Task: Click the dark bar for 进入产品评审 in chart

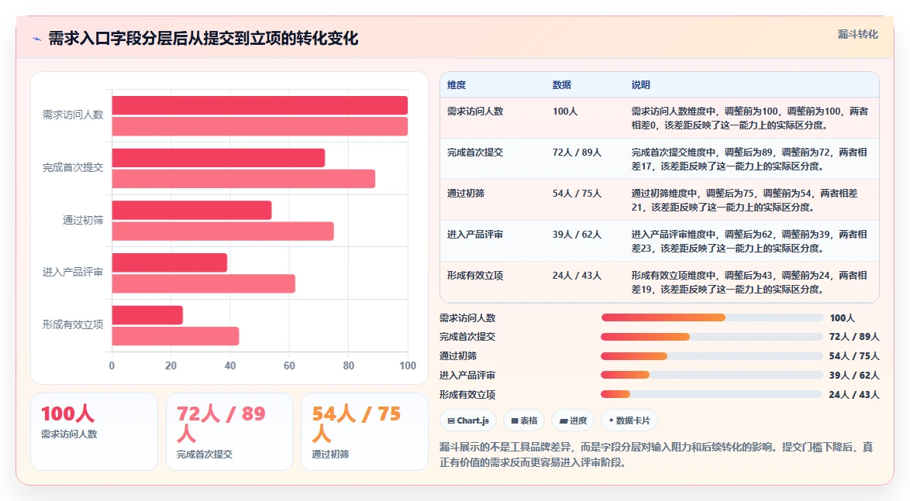Action: (170, 263)
